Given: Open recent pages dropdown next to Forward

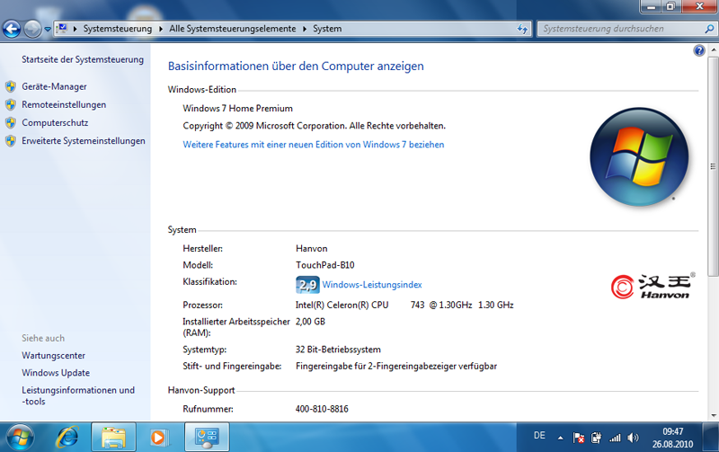Looking at the screenshot, I should click(48, 30).
